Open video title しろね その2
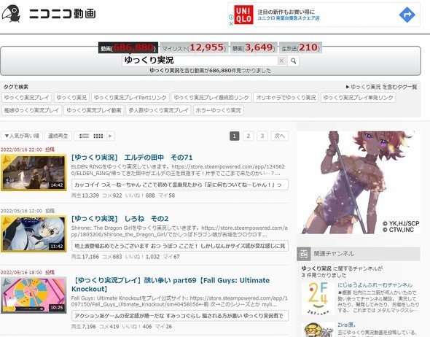This screenshot has width=430, height=337. [120, 219]
